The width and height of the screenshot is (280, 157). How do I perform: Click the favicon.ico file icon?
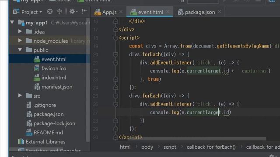point(37,68)
